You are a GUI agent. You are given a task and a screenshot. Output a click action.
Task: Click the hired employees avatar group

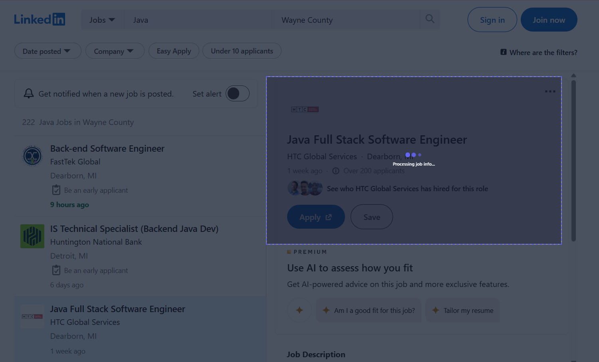[x=305, y=188]
